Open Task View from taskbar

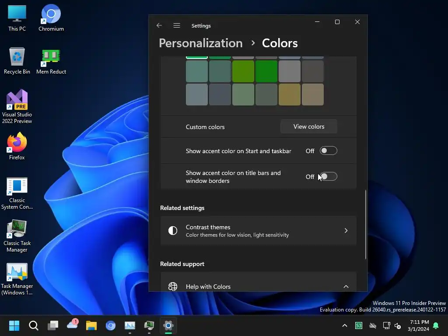53,325
